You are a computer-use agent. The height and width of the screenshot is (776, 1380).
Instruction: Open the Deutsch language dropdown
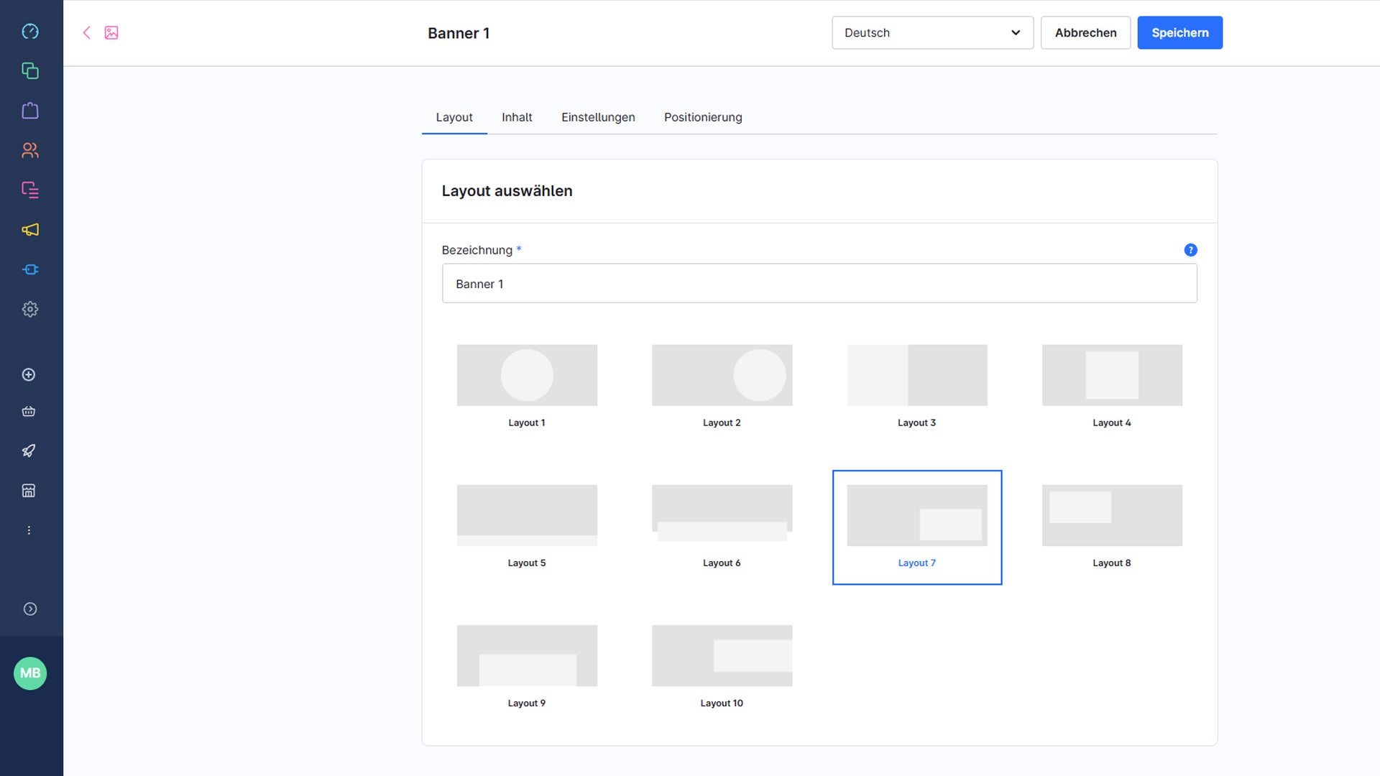932,32
